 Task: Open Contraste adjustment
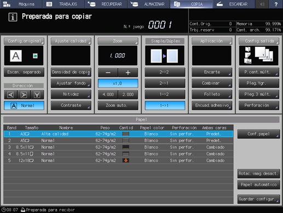[71, 105]
